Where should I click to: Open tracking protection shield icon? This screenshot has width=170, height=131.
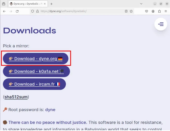(x=33, y=11)
